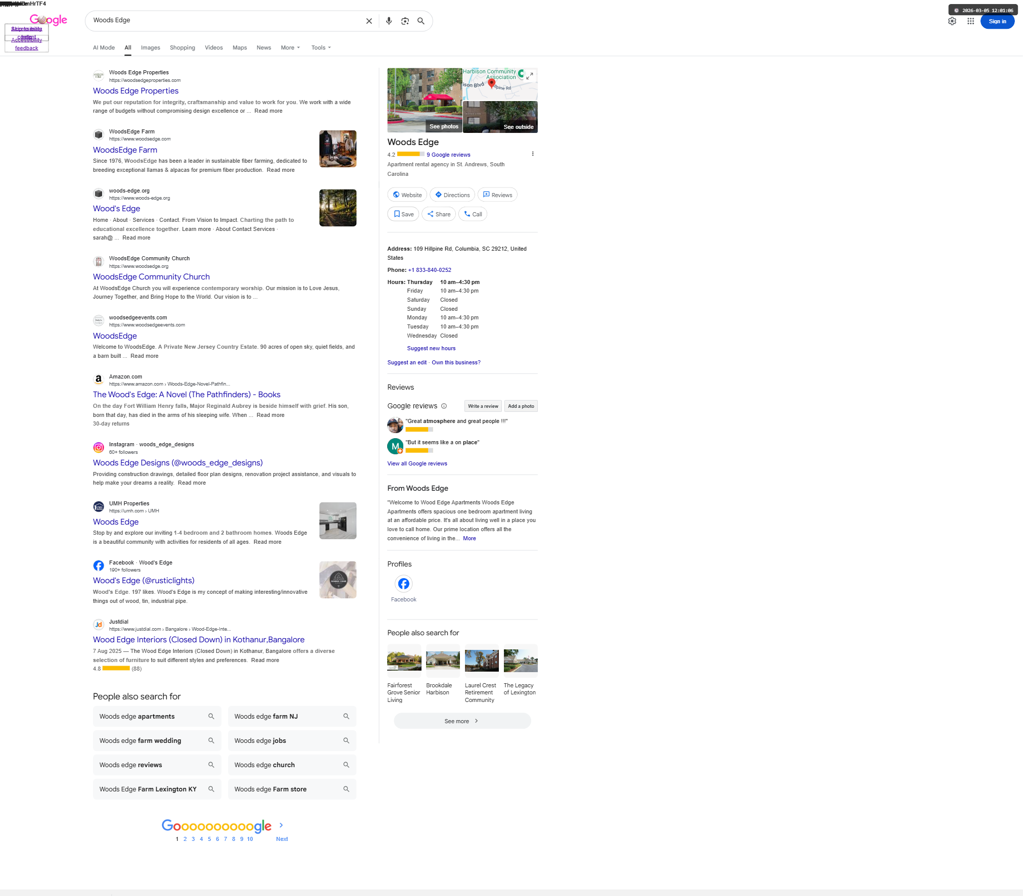Click search icon for Woods edge jobs

pyautogui.click(x=346, y=740)
